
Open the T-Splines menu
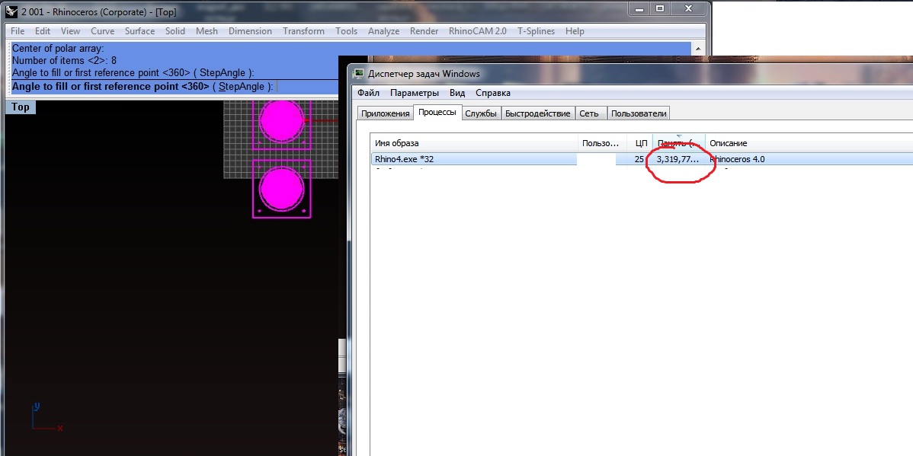[x=537, y=31]
